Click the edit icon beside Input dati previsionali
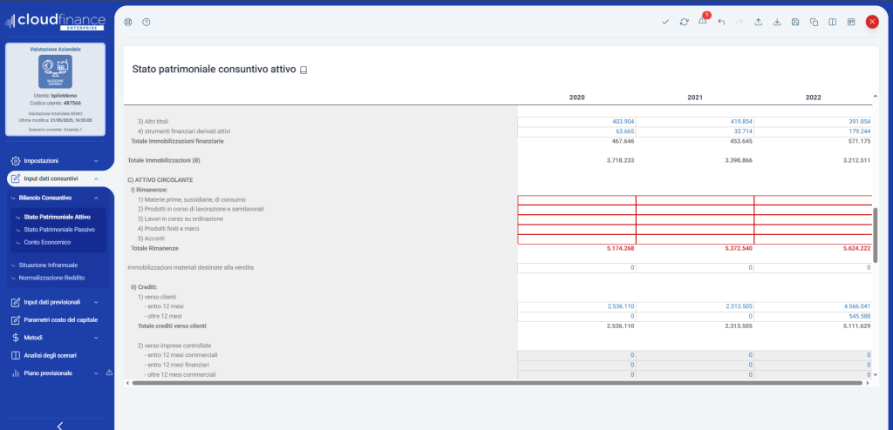The width and height of the screenshot is (893, 430). 16,302
